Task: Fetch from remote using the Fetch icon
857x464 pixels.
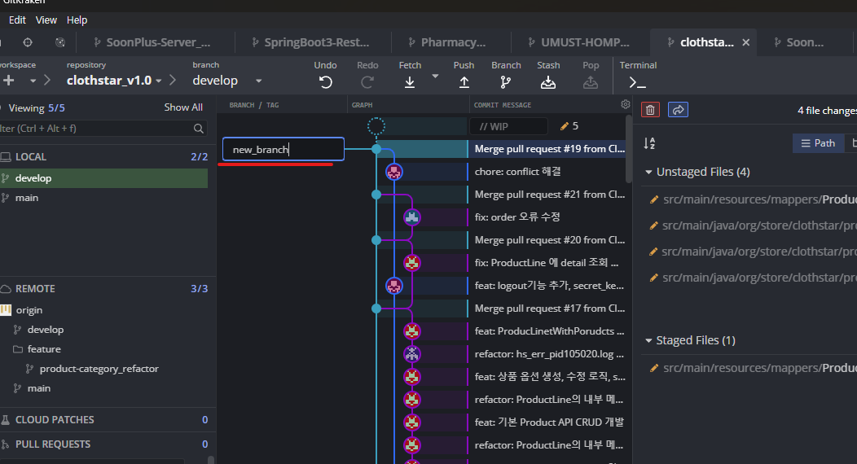Action: coord(410,82)
